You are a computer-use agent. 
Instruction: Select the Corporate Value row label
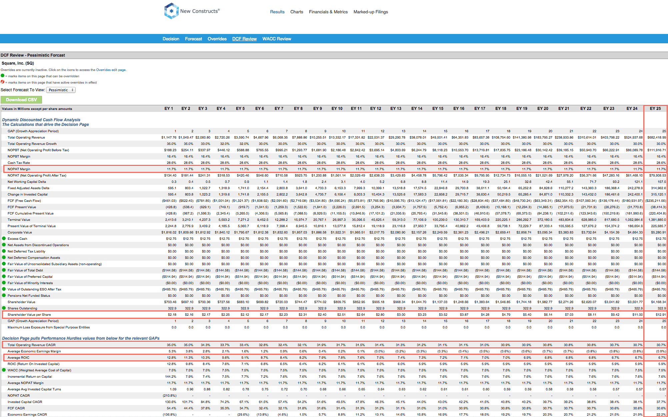click(20, 232)
